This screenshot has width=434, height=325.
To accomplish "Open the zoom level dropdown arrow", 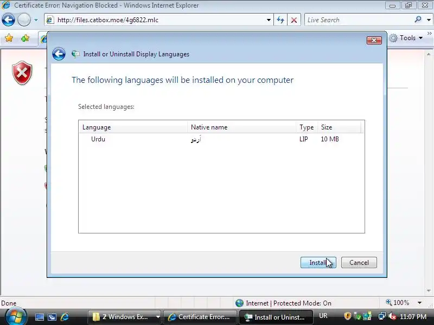I will tap(419, 303).
